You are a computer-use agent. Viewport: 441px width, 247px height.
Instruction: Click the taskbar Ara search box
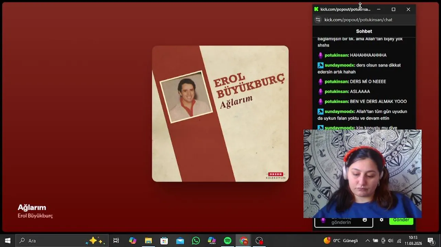(63, 240)
